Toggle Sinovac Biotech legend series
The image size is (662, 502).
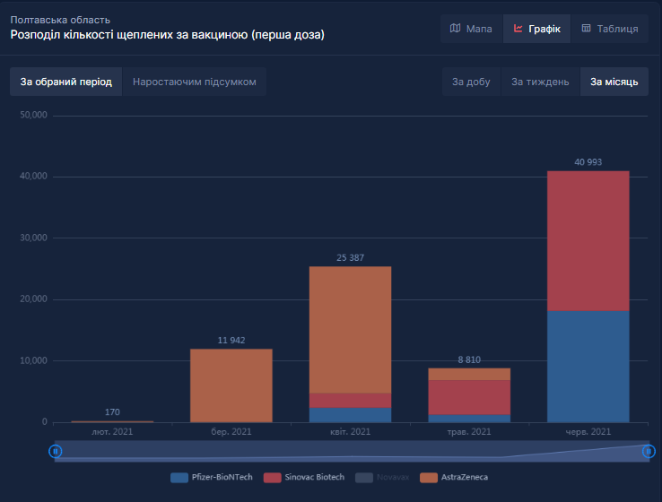click(303, 477)
